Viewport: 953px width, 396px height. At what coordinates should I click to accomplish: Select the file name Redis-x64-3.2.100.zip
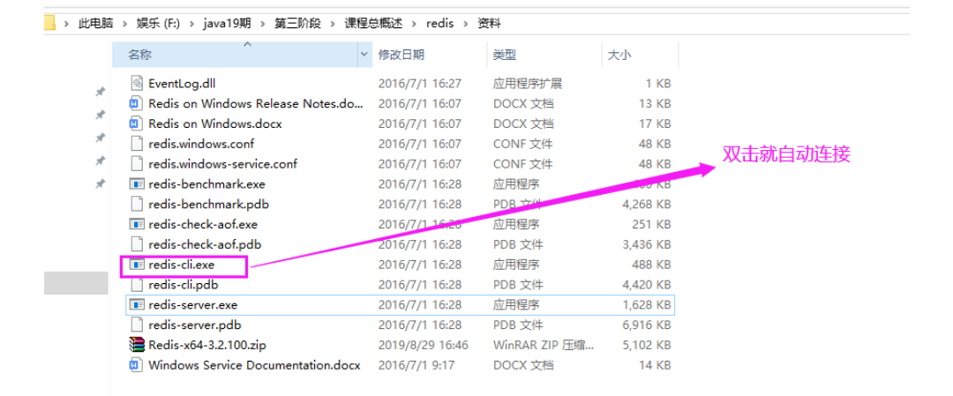click(x=207, y=345)
